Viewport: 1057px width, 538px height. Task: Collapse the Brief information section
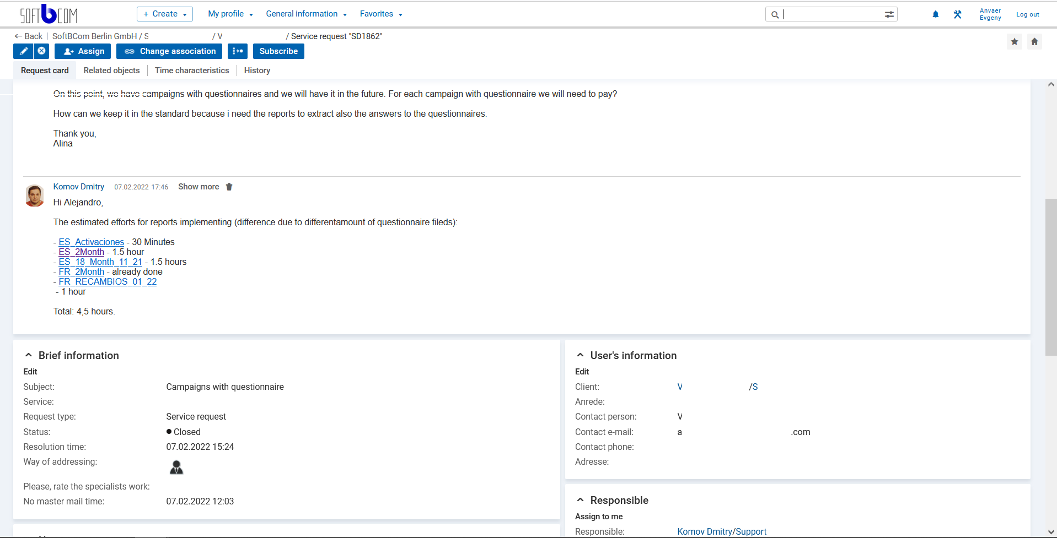point(28,355)
